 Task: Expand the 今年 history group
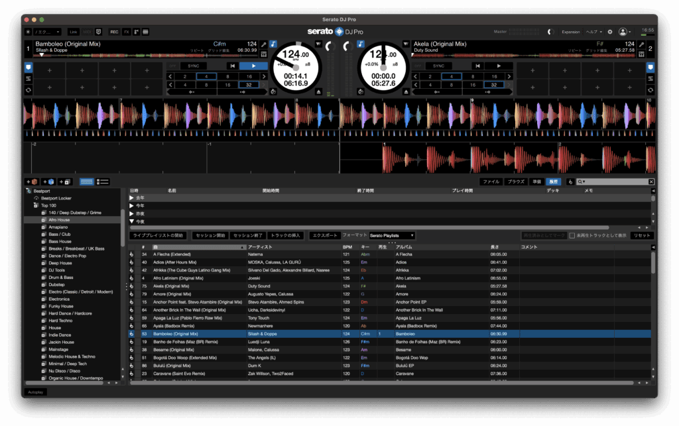click(131, 206)
